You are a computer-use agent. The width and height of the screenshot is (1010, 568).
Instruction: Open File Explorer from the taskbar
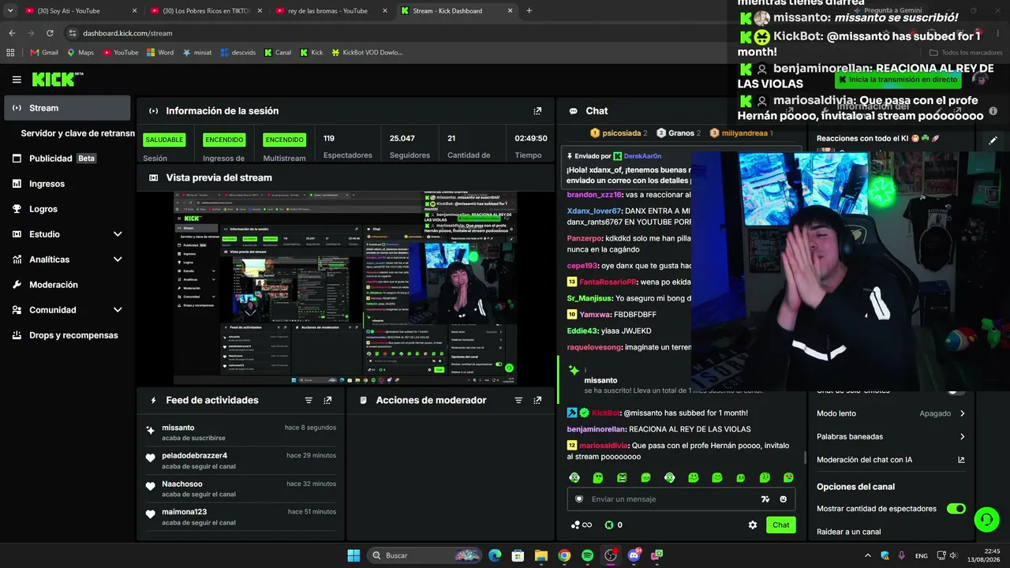click(541, 555)
